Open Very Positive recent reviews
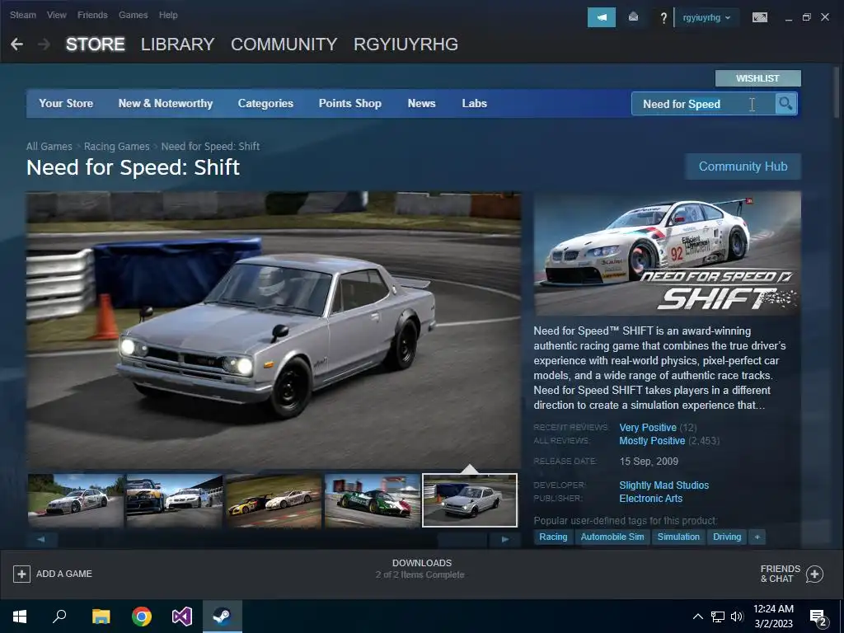This screenshot has width=844, height=633. coord(648,428)
